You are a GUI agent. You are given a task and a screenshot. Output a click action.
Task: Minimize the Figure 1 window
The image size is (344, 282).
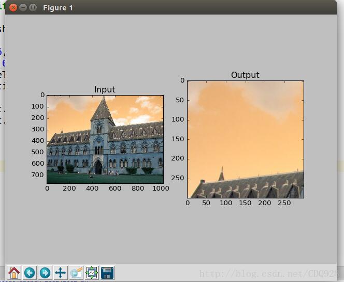point(23,8)
